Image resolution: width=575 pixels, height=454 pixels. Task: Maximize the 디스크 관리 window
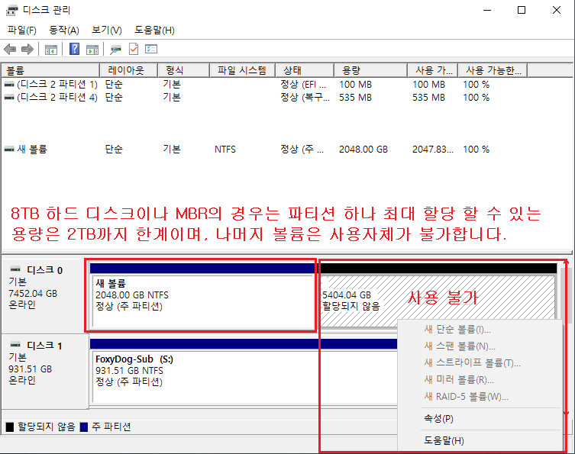[x=522, y=10]
